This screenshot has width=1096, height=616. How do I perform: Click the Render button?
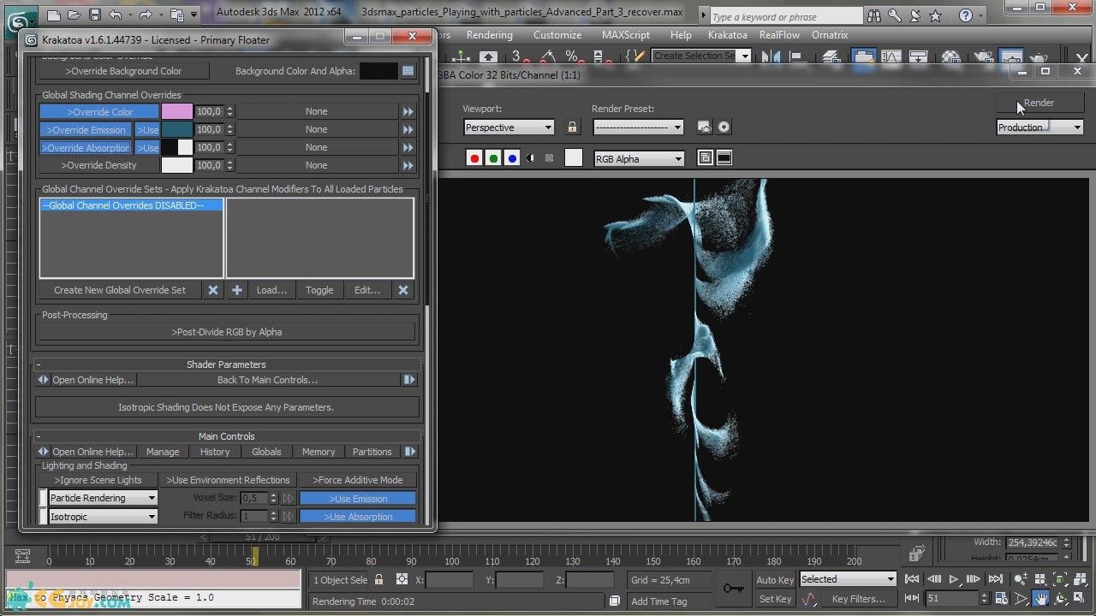pos(1039,103)
